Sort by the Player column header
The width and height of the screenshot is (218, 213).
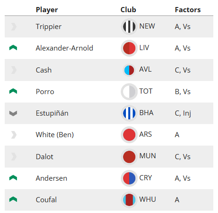pyautogui.click(x=47, y=10)
